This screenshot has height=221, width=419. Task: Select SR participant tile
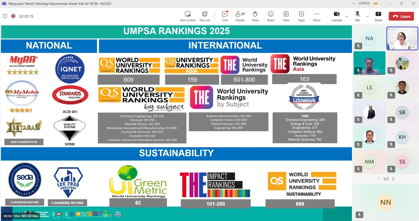point(402,112)
